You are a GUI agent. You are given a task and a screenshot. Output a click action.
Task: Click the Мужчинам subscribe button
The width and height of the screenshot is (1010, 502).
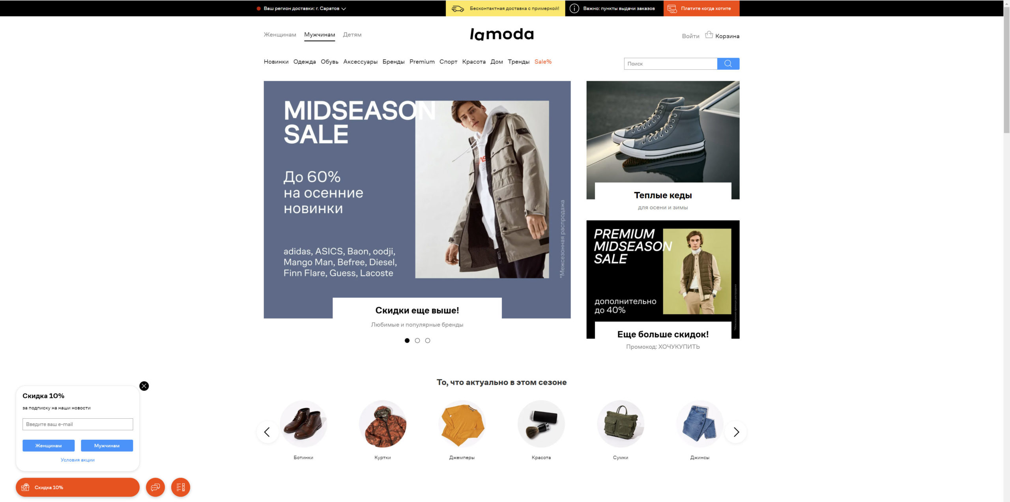click(x=107, y=446)
